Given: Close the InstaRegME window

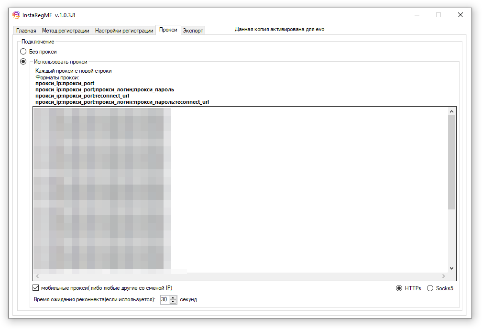Looking at the screenshot, I should click(x=460, y=15).
